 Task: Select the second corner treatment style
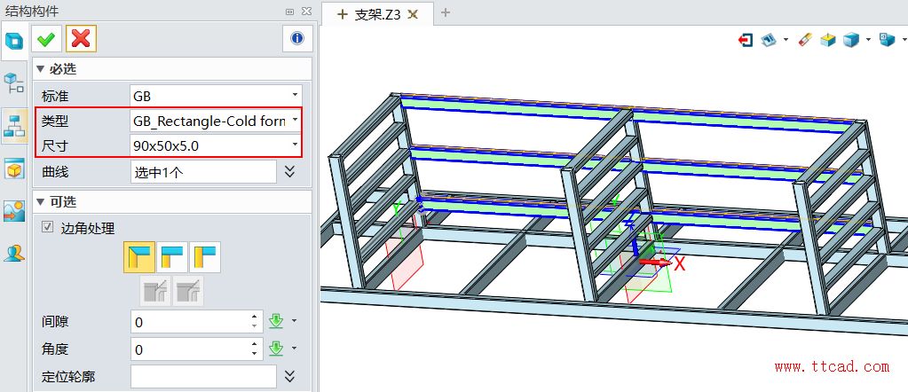tap(172, 257)
